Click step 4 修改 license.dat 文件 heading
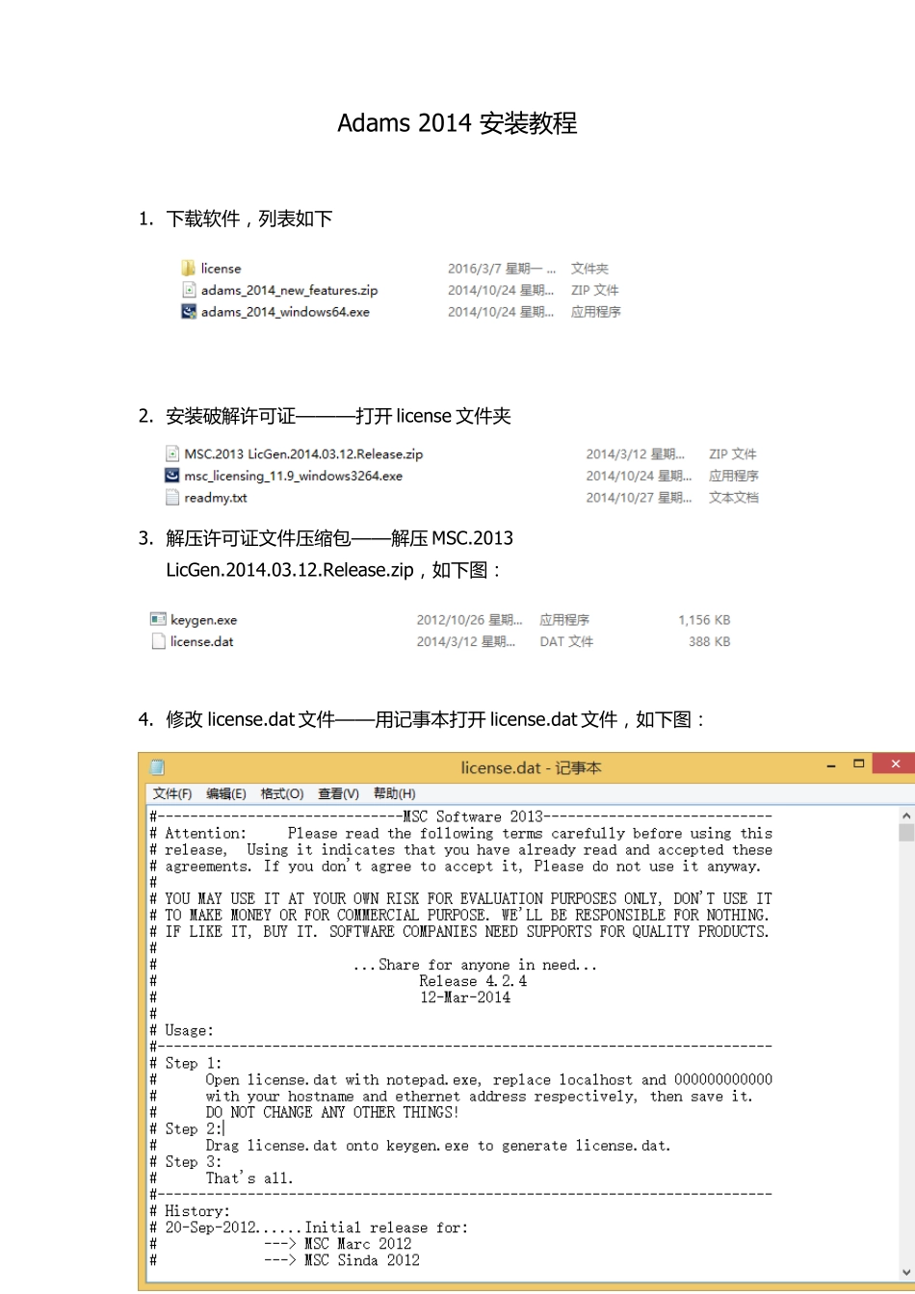915x1294 pixels. click(x=422, y=719)
